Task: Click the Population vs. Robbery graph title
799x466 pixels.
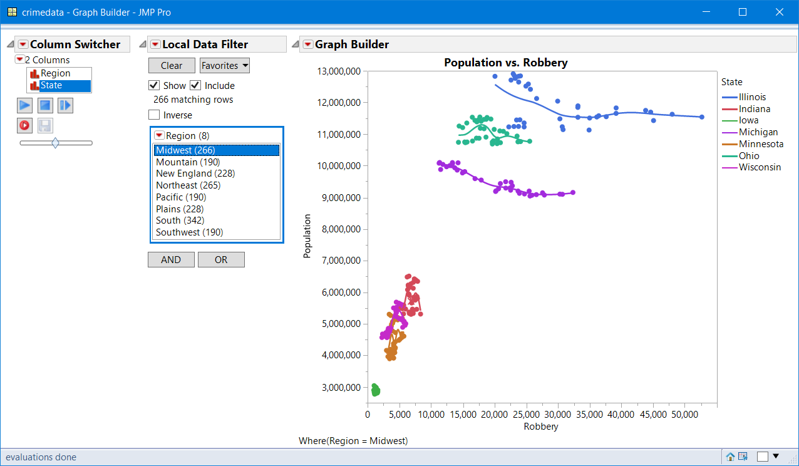Action: 506,63
